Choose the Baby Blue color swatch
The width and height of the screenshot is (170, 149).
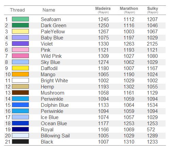[x=20, y=37]
